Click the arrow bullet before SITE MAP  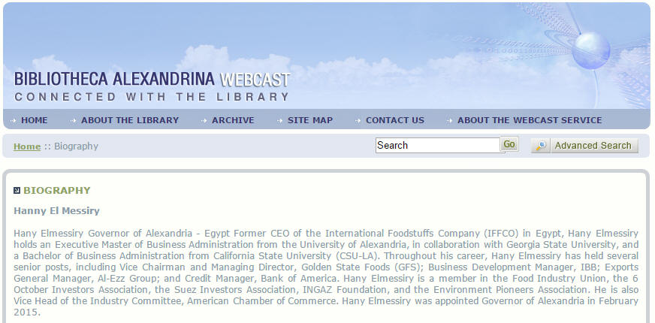[x=280, y=120]
